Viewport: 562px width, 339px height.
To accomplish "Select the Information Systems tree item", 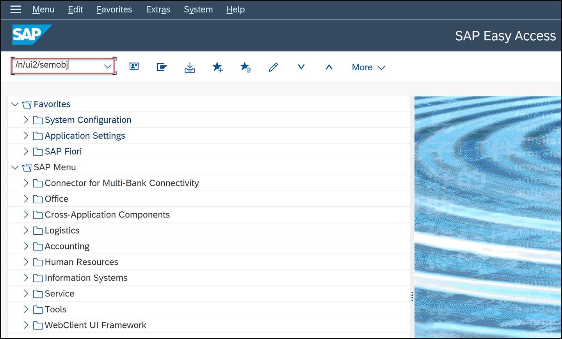I will click(x=86, y=278).
